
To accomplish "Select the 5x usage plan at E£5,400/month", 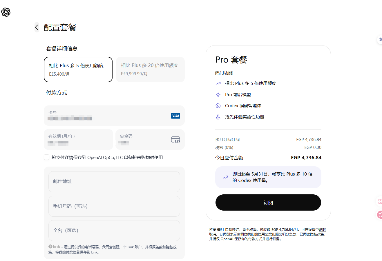I will (x=78, y=70).
